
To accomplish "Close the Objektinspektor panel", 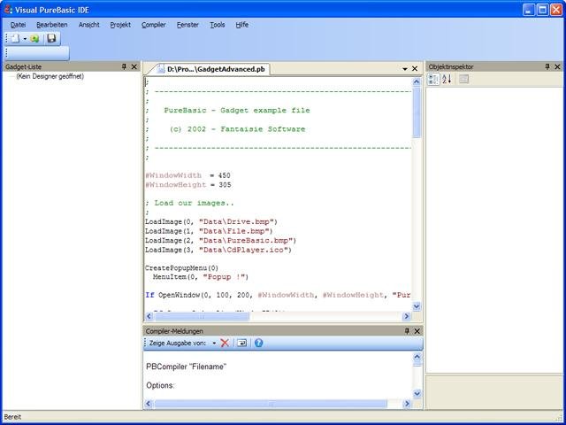I will tap(558, 66).
